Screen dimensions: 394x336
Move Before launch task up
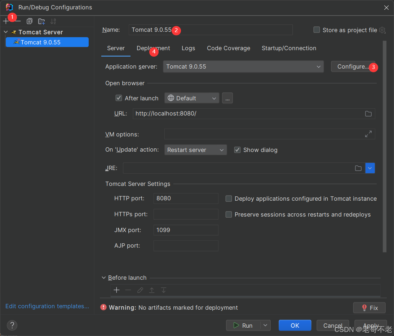[152, 290]
